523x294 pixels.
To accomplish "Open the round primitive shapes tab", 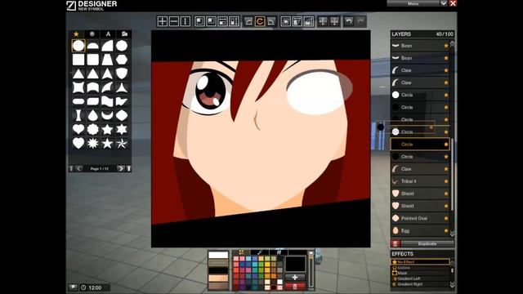I will click(92, 34).
